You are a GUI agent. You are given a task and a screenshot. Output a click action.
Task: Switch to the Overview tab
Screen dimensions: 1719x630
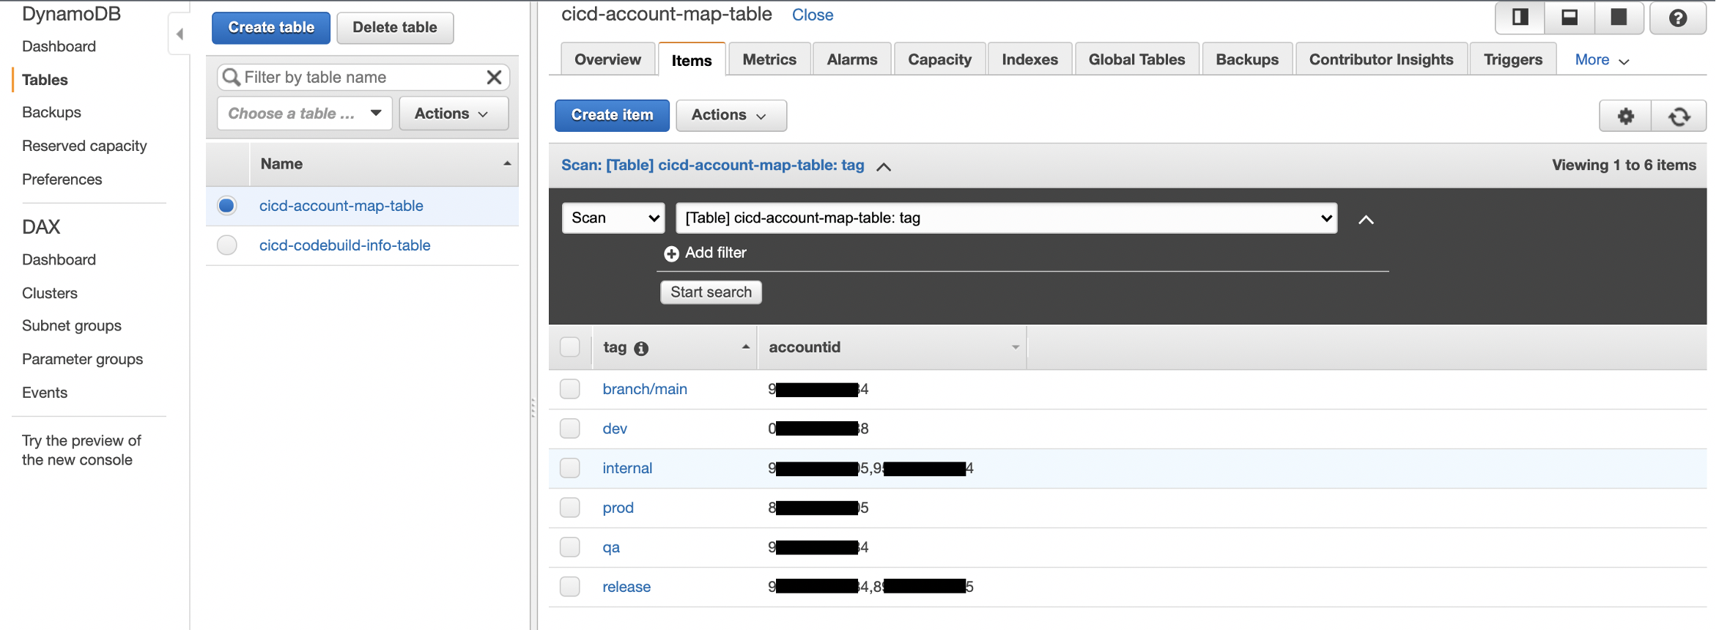[607, 59]
